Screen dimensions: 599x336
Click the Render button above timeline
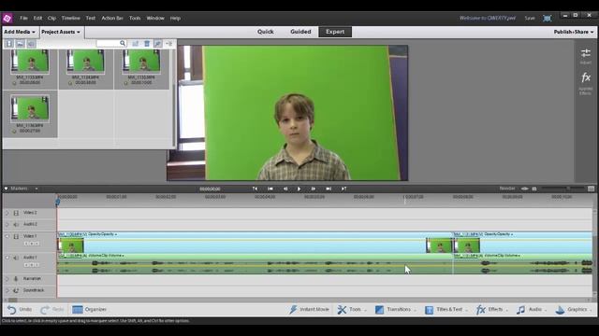click(x=507, y=189)
